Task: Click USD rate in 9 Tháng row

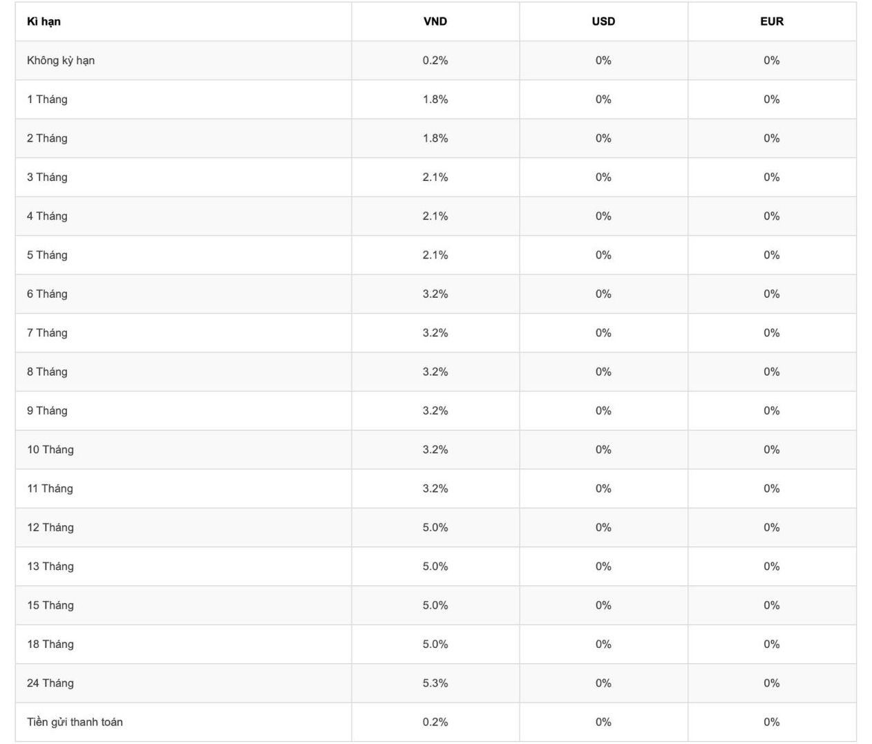Action: coord(603,411)
